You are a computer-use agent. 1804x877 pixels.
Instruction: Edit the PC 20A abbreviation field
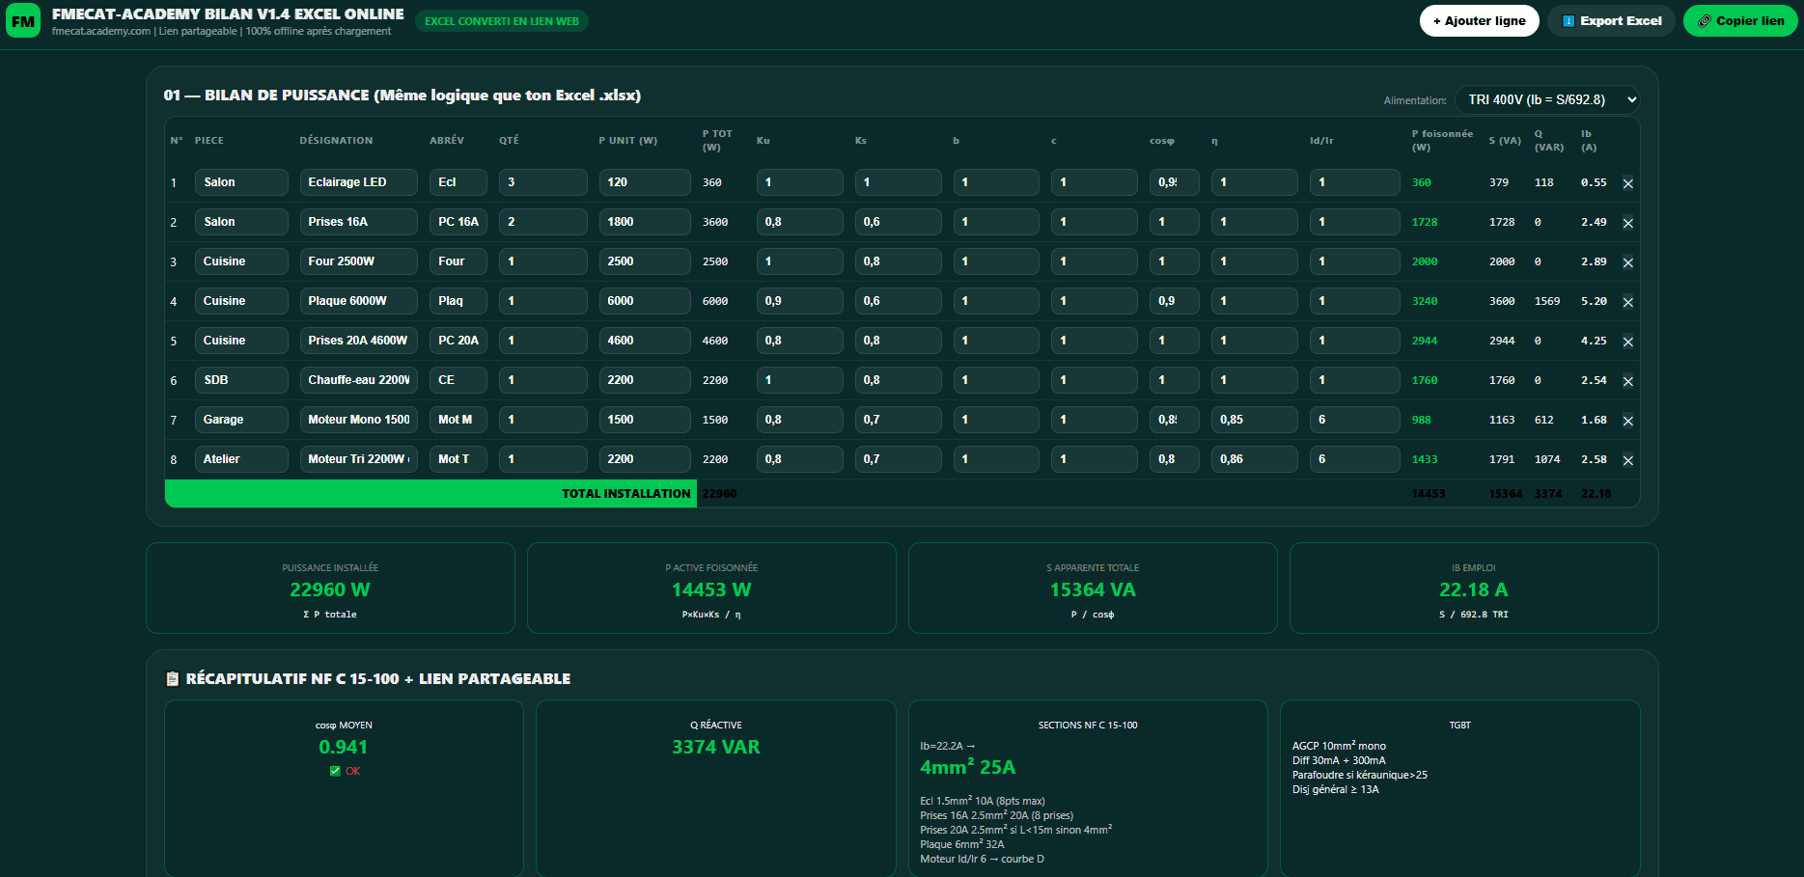tap(458, 341)
